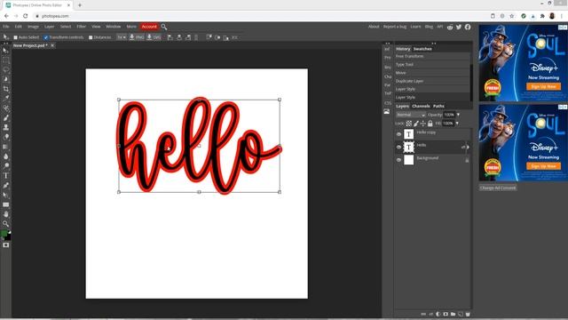Viewport: 568px width, 320px height.
Task: Open Photopea Facebook icon link
Action: 468,27
